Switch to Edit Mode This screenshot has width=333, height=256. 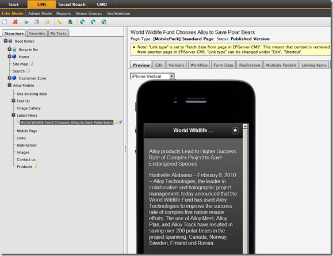tap(13, 13)
